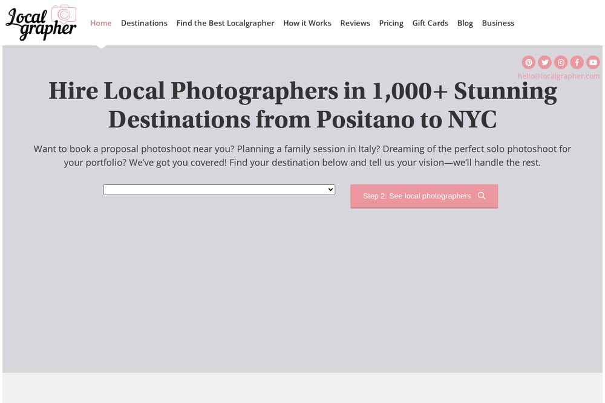
Task: Click the 'Hire Local Photographers' headline
Action: tap(302, 105)
